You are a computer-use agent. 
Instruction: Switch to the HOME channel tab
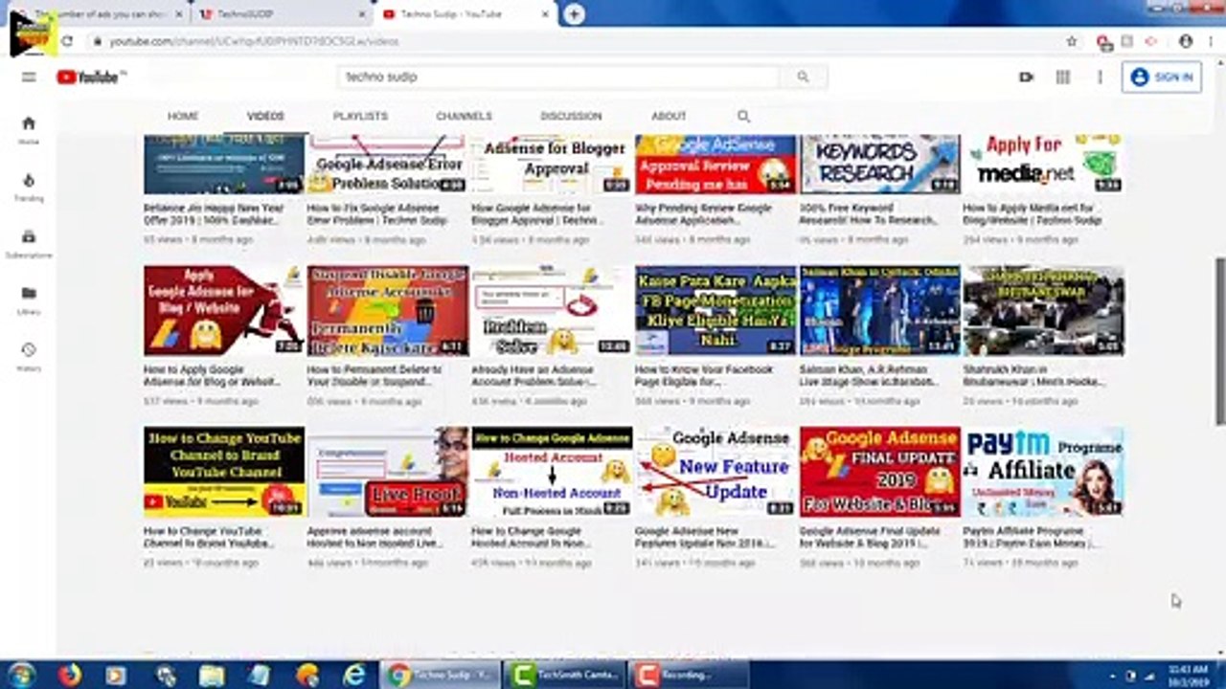coord(183,116)
